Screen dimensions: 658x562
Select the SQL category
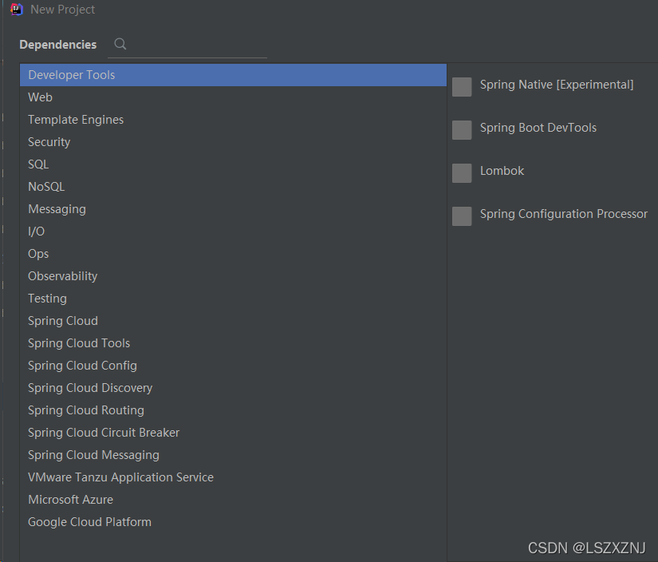(x=233, y=164)
